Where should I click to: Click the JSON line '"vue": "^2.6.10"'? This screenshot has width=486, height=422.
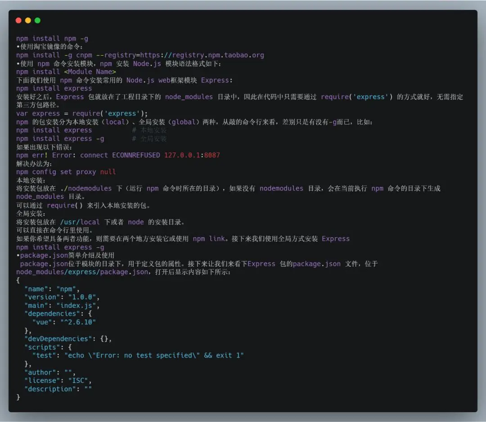click(x=64, y=322)
